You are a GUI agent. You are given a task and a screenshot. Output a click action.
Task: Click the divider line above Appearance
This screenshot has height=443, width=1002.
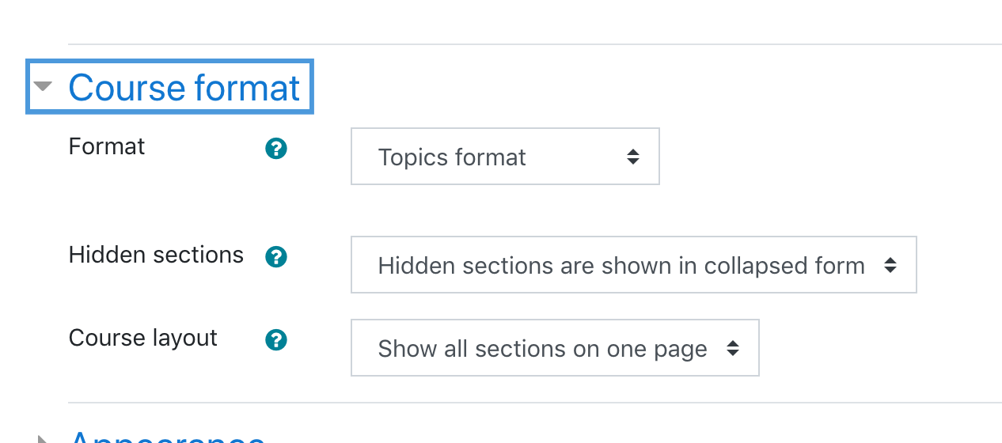[x=535, y=403]
